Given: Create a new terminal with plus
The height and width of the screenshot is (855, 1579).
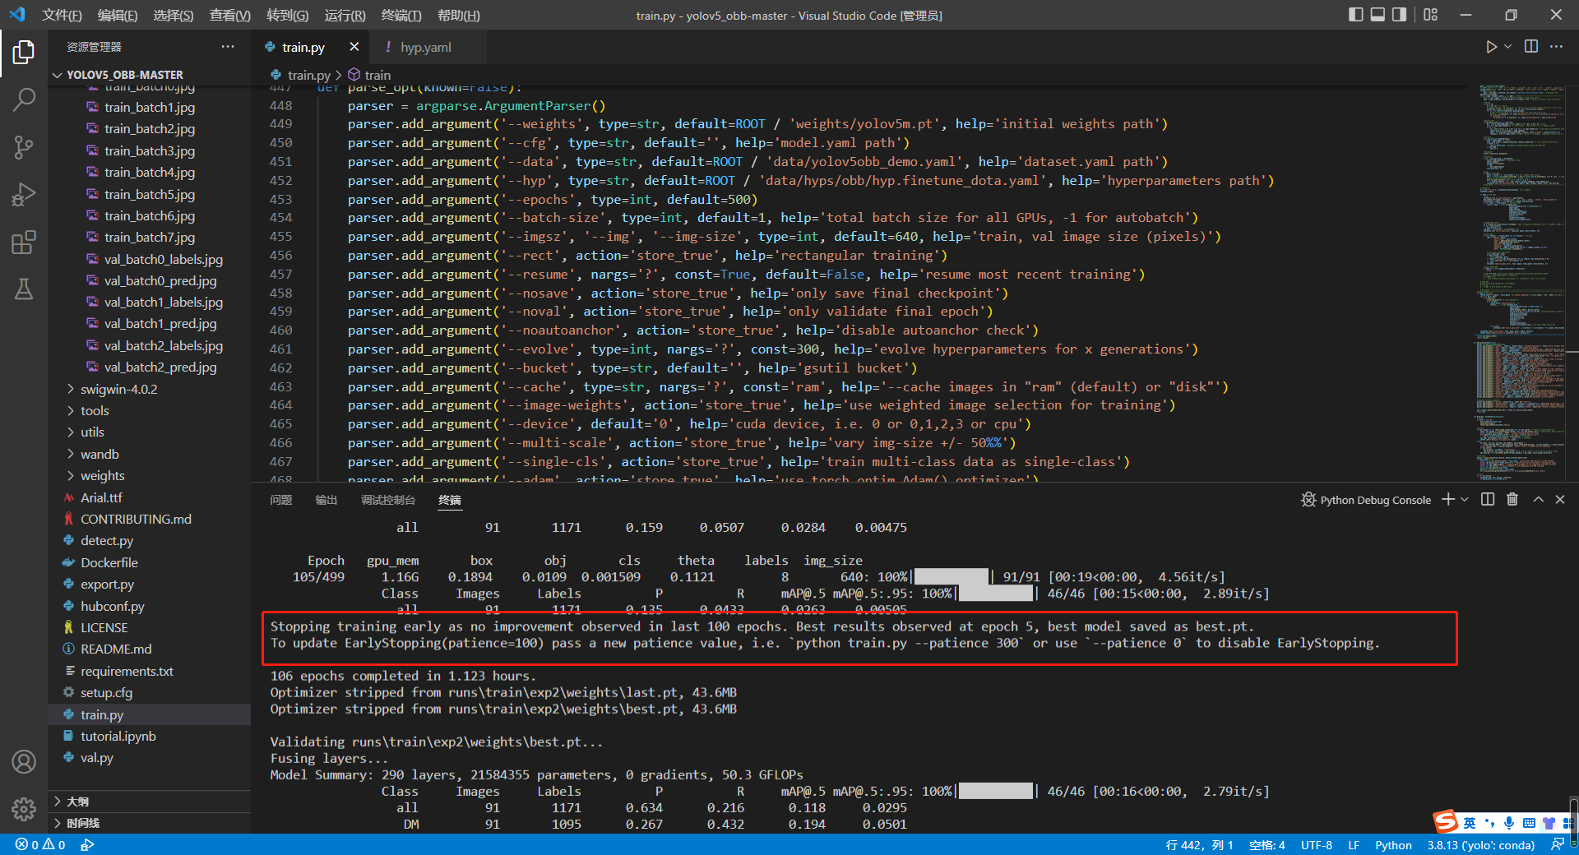Looking at the screenshot, I should click(1448, 499).
